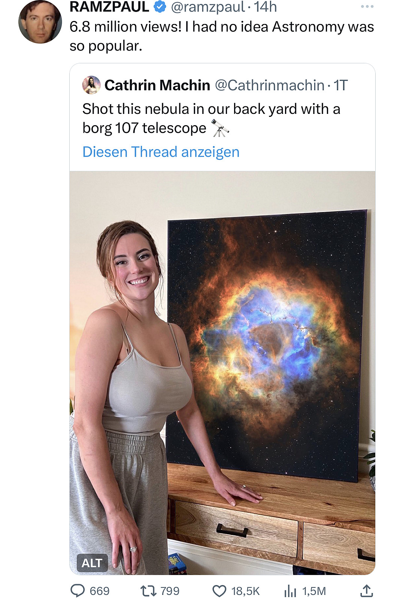Open the RAMZPAUL display name

point(109,7)
